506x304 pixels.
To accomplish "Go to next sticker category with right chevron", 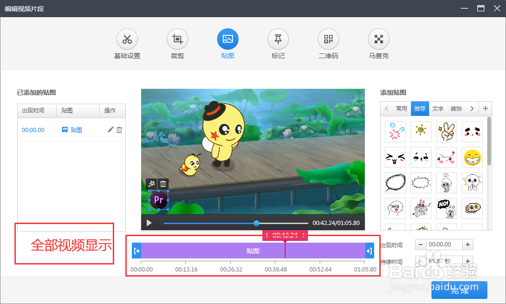I will point(472,108).
